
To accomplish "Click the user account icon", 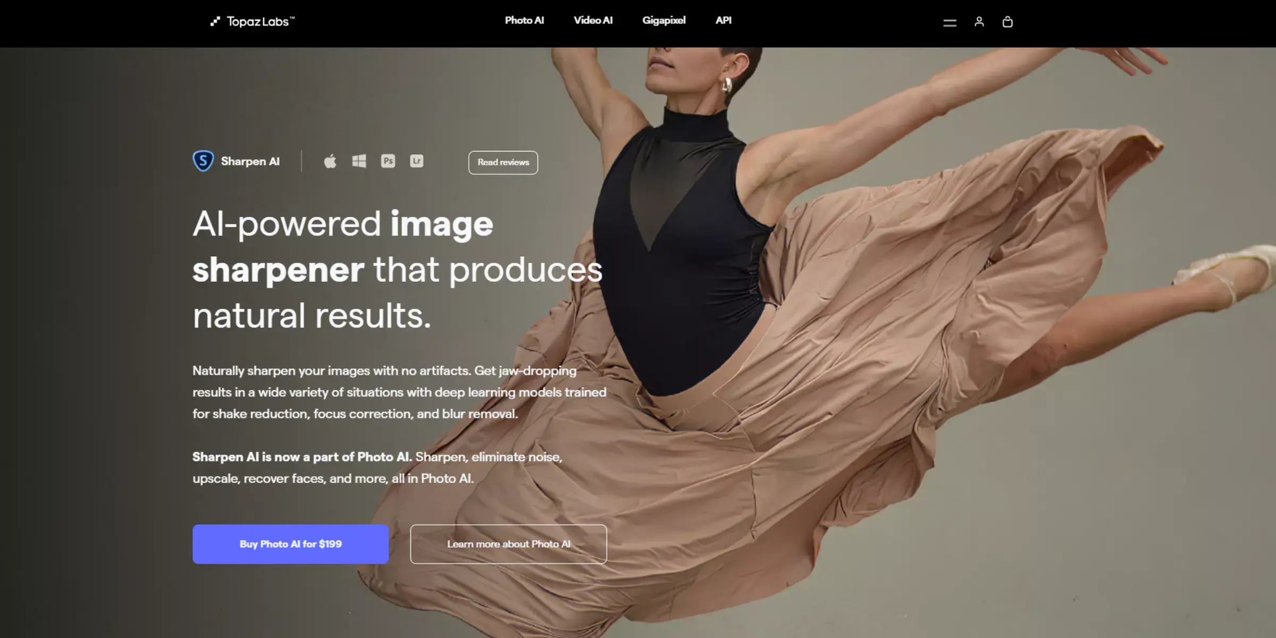I will 979,21.
